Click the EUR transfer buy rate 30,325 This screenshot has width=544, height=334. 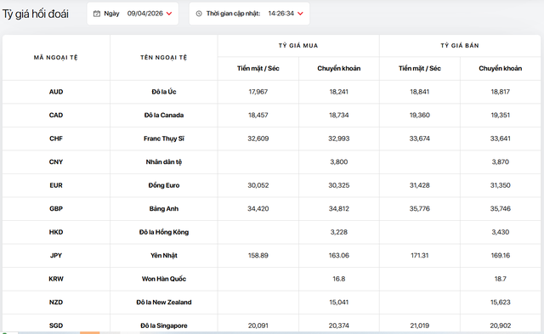[x=339, y=185]
